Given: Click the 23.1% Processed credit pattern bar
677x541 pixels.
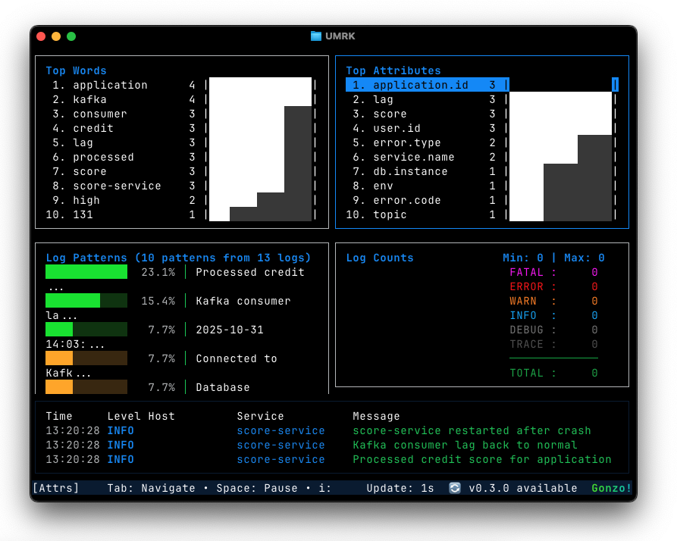Looking at the screenshot, I should [86, 272].
